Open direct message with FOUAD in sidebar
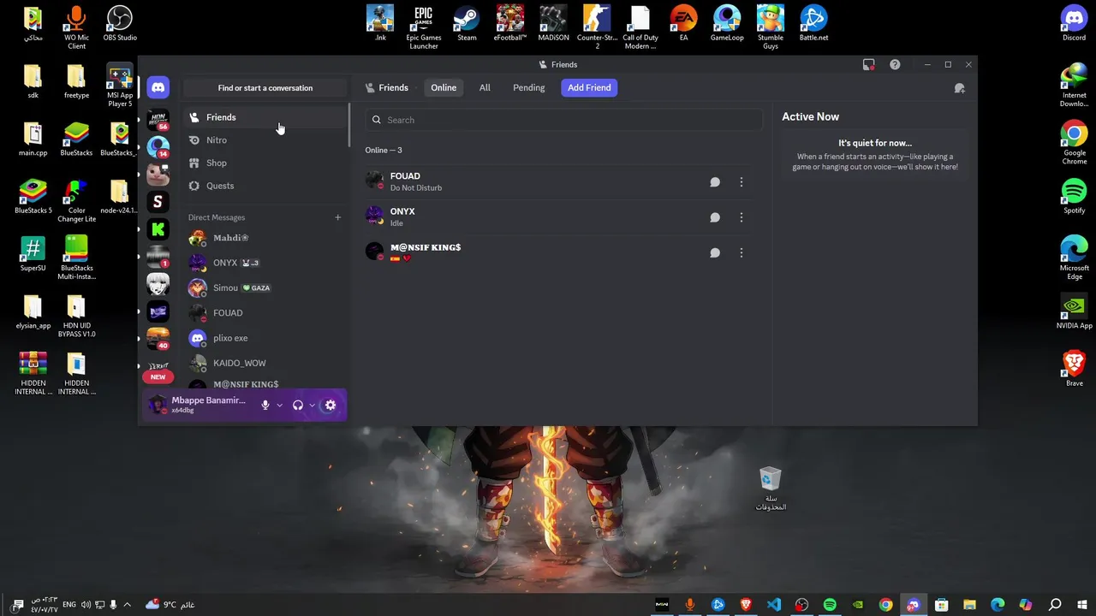 265,313
